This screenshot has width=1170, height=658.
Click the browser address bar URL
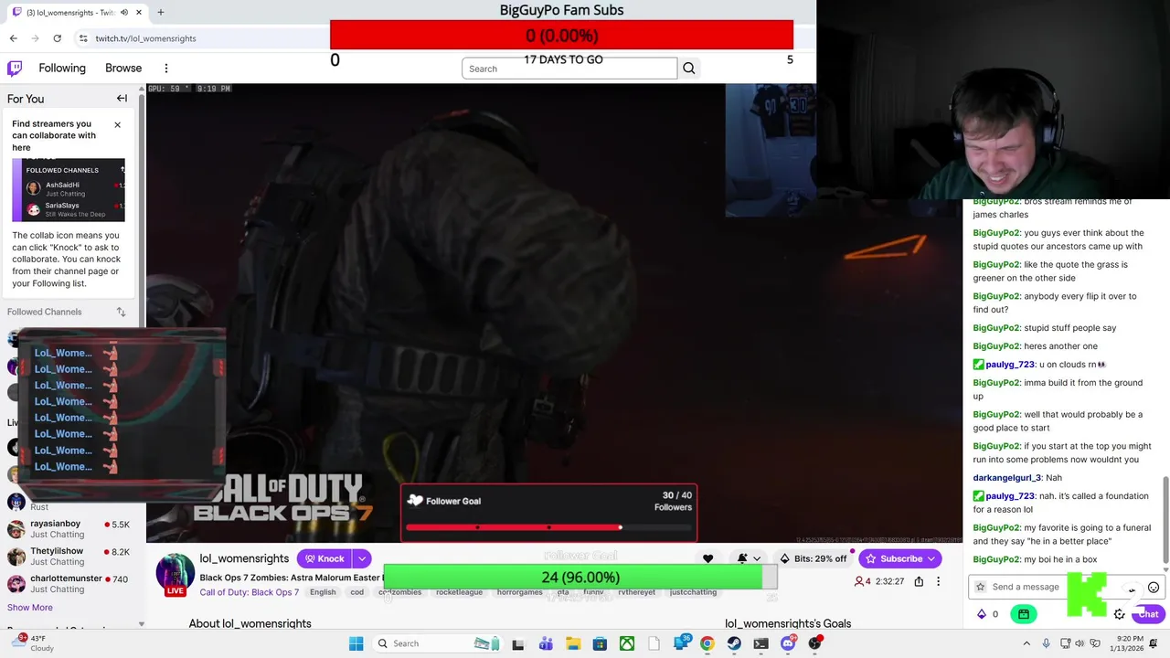(x=145, y=38)
